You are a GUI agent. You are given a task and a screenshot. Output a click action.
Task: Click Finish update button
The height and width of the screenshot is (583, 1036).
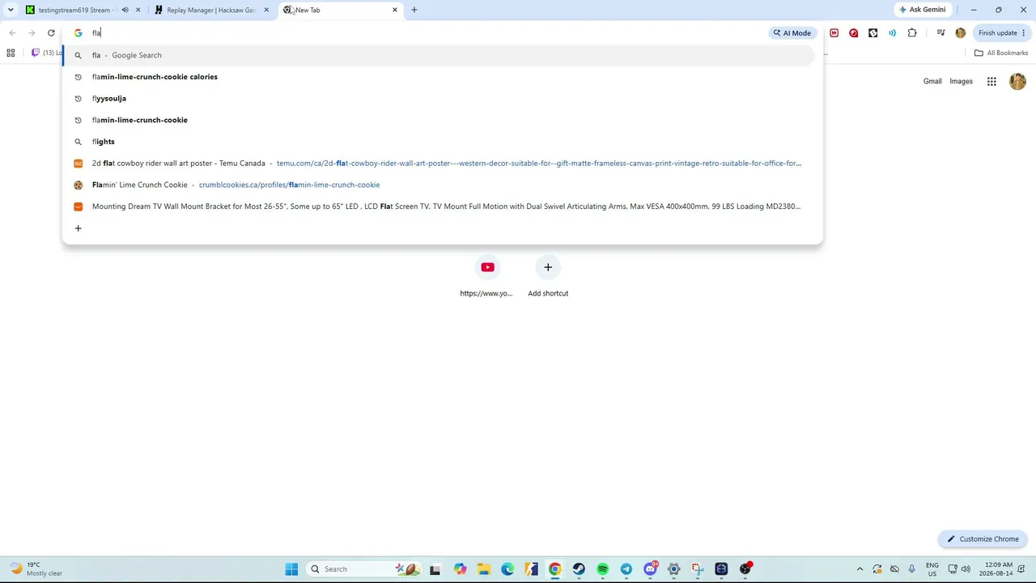[997, 33]
